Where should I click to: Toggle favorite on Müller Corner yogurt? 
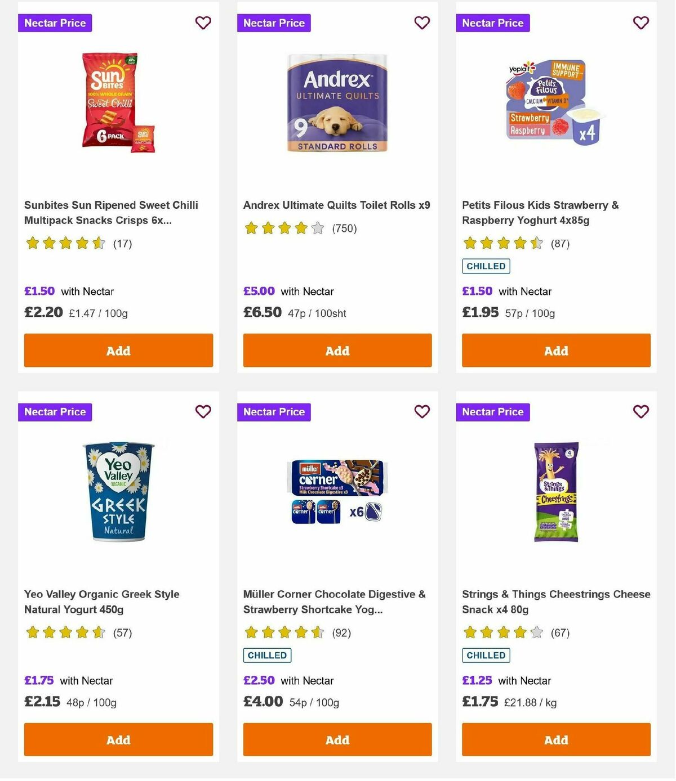click(422, 412)
